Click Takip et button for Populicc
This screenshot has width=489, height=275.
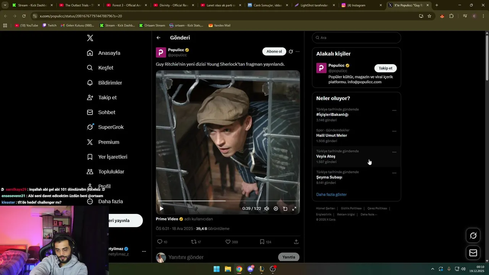pyautogui.click(x=385, y=68)
